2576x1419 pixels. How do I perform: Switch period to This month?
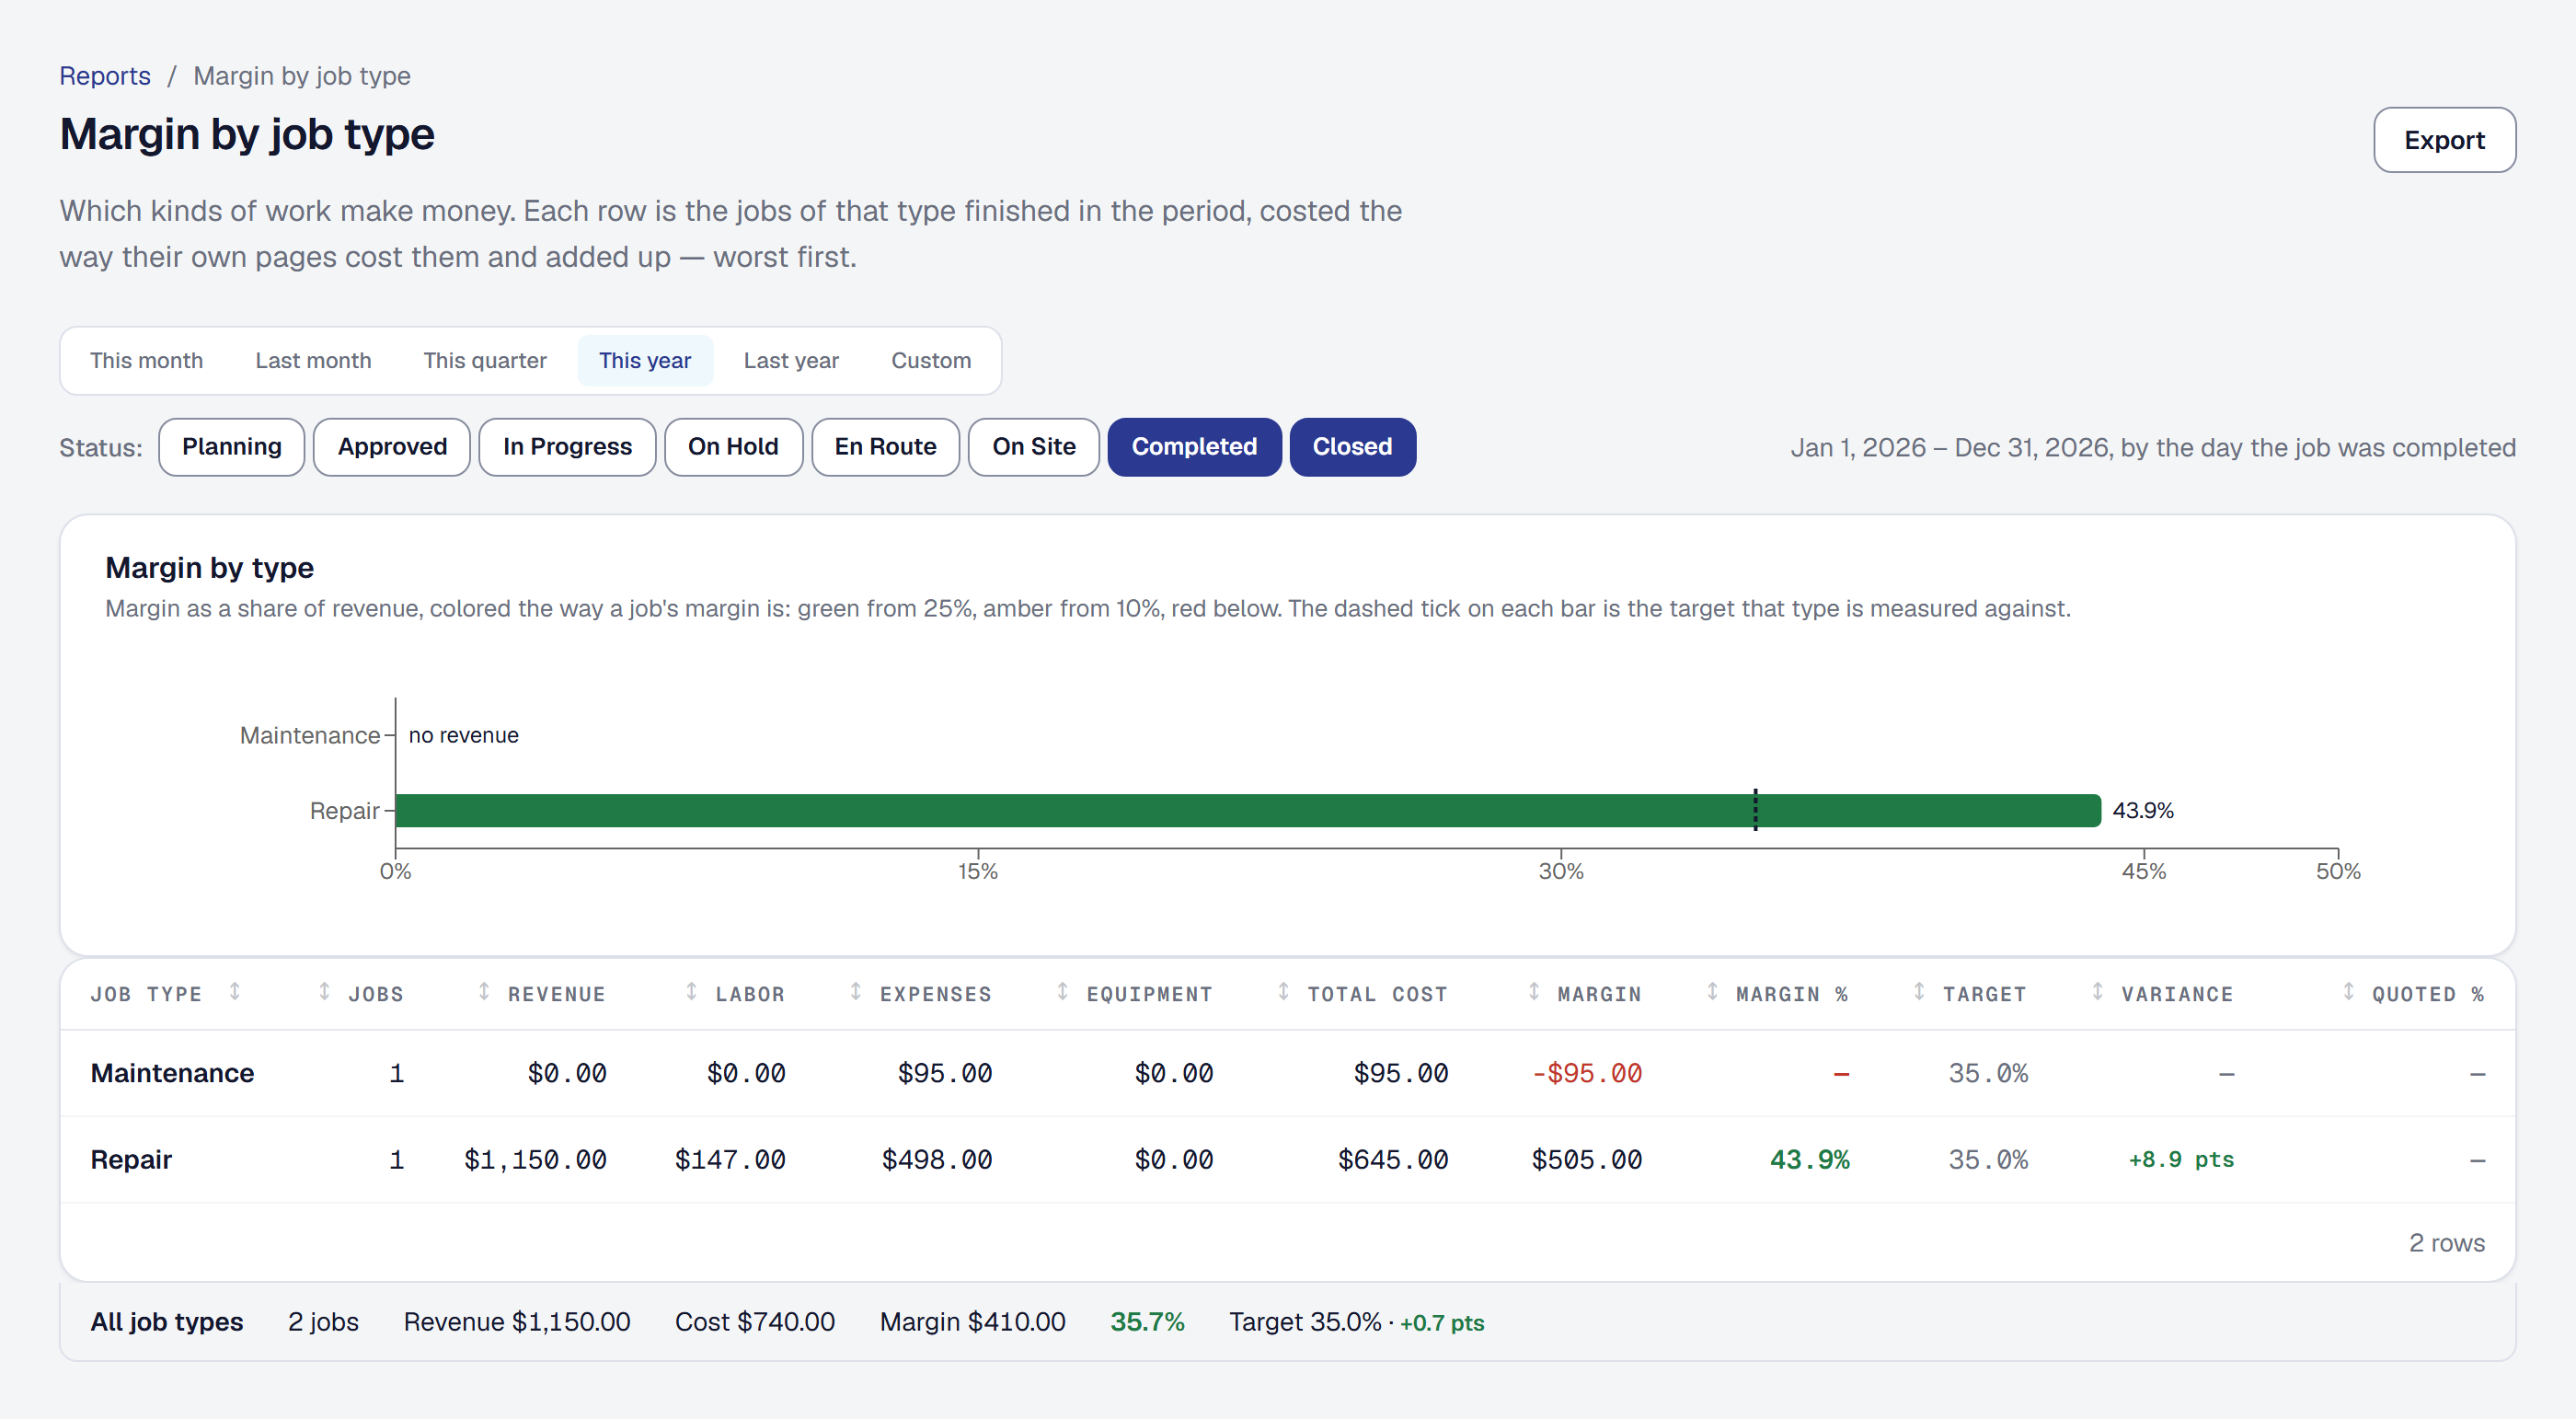pos(146,361)
